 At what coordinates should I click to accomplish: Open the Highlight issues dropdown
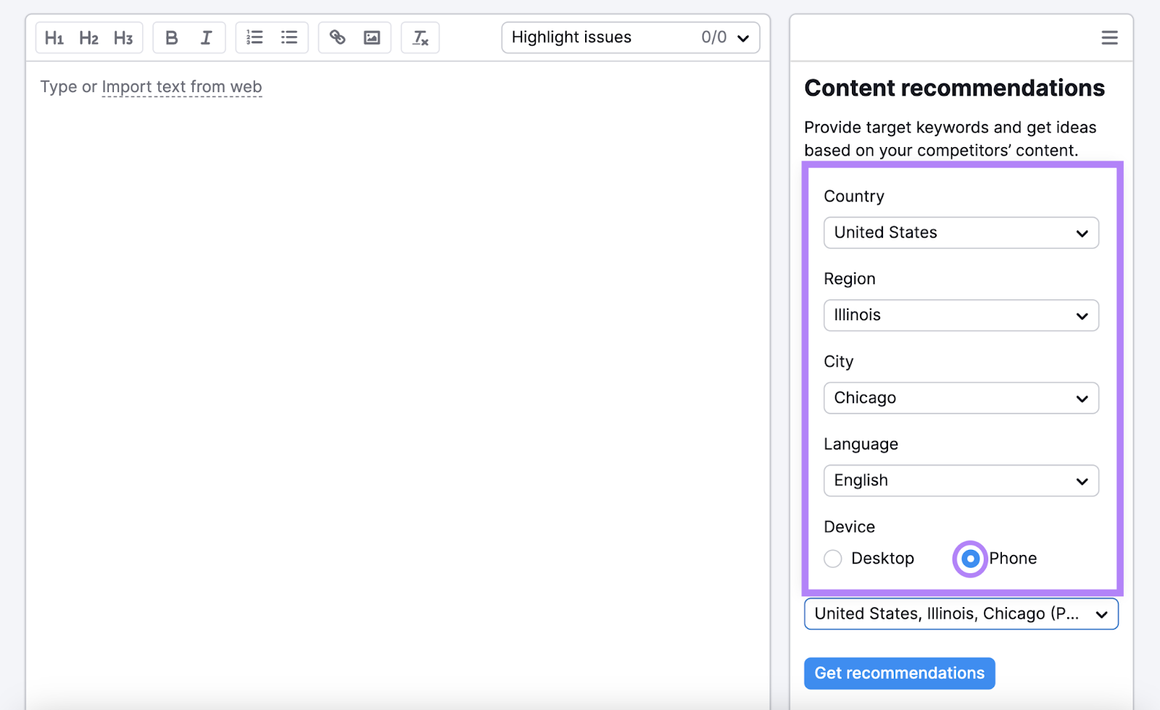click(x=629, y=37)
